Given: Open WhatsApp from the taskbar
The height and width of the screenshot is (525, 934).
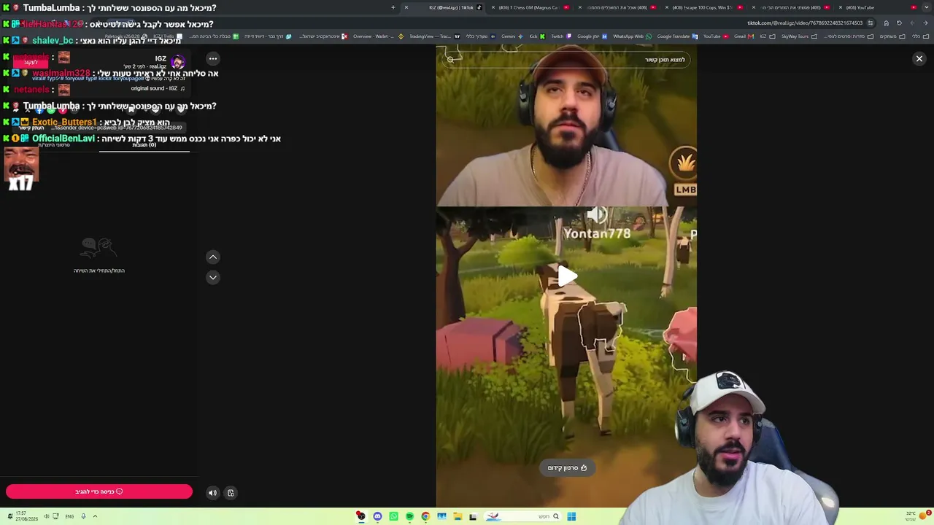Looking at the screenshot, I should pos(393,517).
